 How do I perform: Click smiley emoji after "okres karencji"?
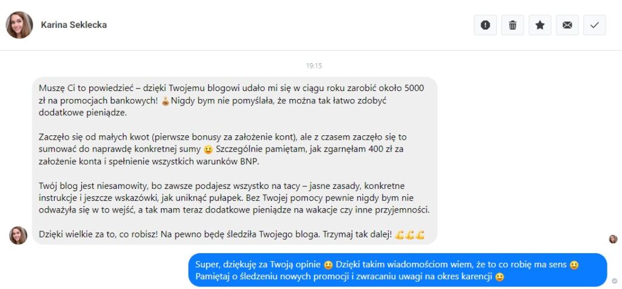click(500, 277)
